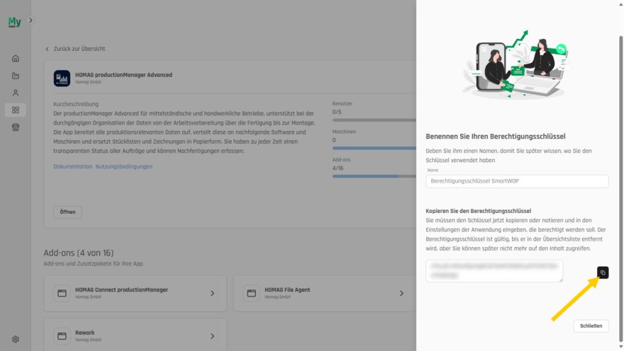624x351 pixels.
Task: Click the Schließen button
Action: pos(591,326)
